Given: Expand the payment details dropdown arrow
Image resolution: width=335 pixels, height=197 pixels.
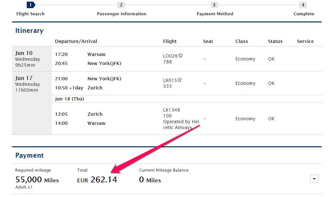Looking at the screenshot, I should click(314, 179).
